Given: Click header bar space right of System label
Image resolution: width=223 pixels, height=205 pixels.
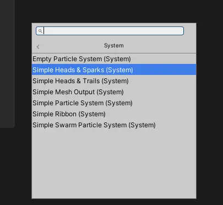Looking at the screenshot, I should [x=160, y=46].
